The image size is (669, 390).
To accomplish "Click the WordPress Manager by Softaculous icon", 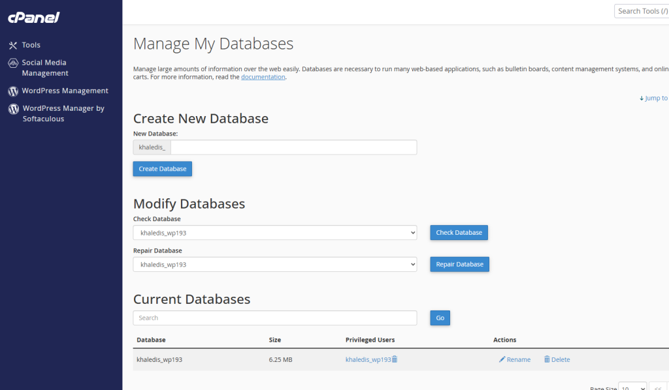I will point(13,110).
